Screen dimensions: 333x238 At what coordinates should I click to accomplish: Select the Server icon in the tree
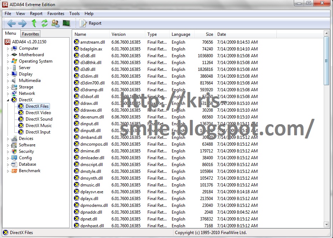pyautogui.click(x=14, y=68)
